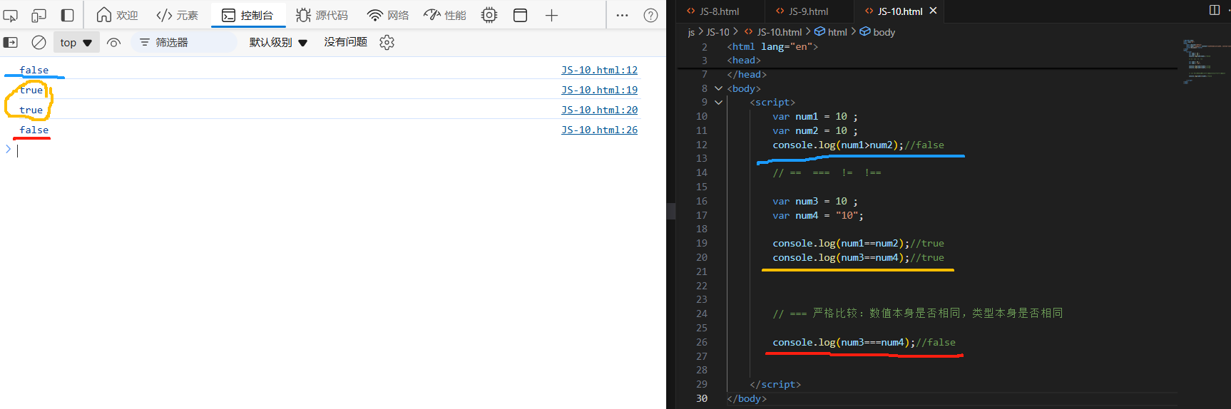The height and width of the screenshot is (409, 1231).
Task: Click the add new tool plus icon
Action: coord(551,15)
